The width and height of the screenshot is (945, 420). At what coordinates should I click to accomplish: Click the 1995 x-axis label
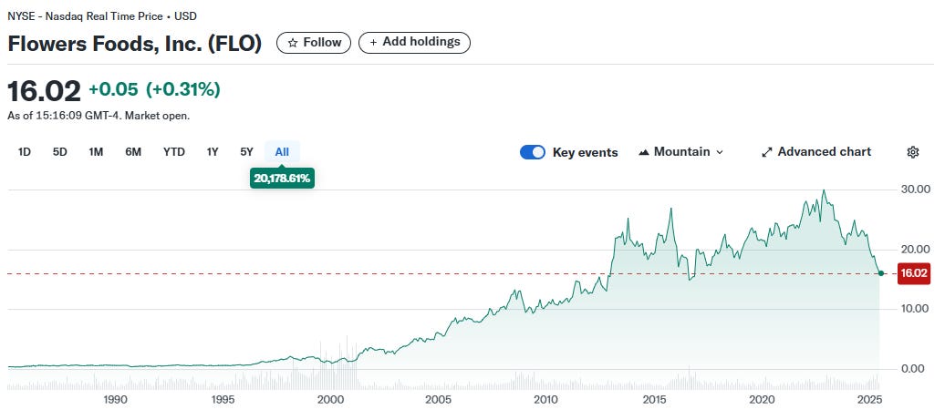(x=223, y=399)
